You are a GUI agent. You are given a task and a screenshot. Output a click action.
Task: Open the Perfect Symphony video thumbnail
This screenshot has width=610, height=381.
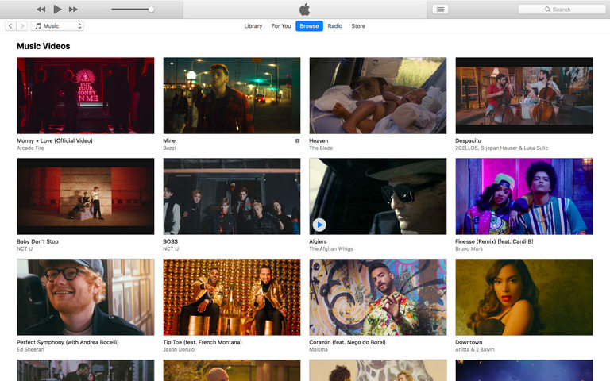pyautogui.click(x=86, y=297)
